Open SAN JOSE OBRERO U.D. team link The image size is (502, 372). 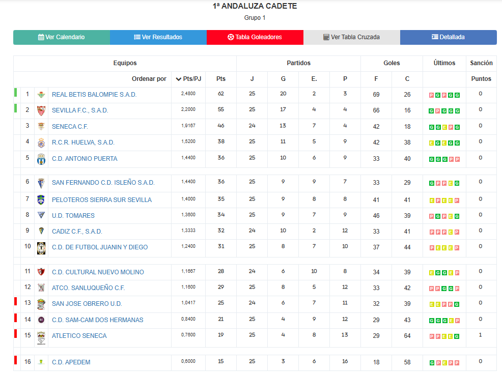point(87,303)
